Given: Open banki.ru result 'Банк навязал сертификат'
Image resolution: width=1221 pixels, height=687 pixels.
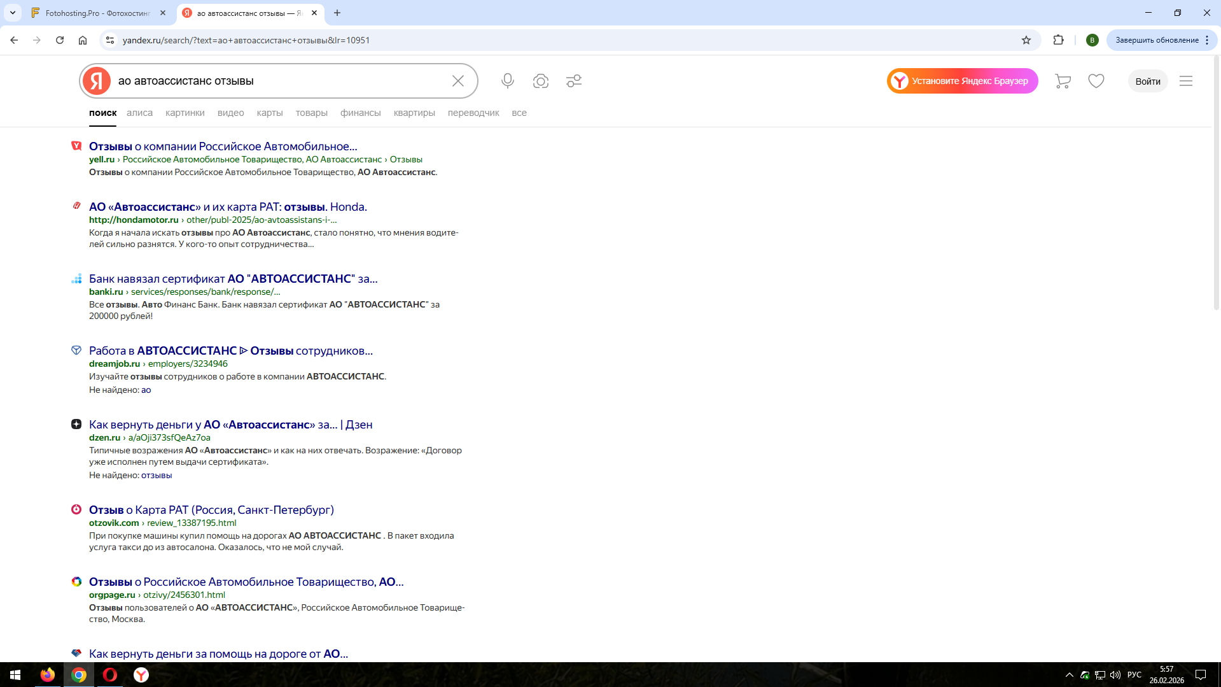Looking at the screenshot, I should [234, 279].
